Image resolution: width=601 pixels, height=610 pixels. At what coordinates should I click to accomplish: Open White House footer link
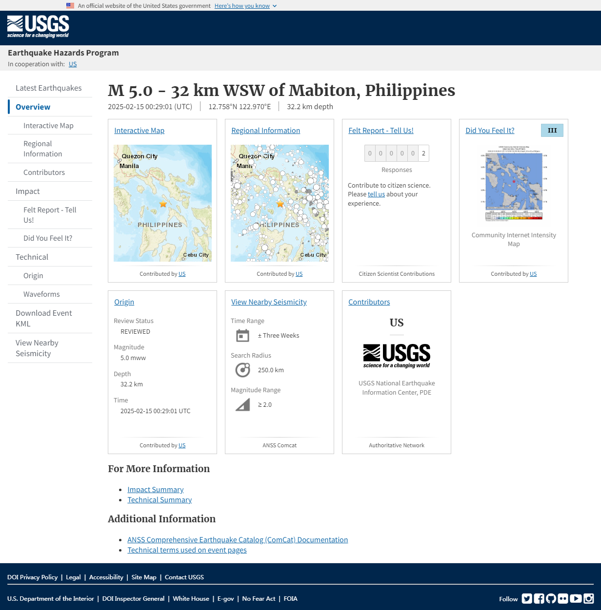pyautogui.click(x=191, y=599)
